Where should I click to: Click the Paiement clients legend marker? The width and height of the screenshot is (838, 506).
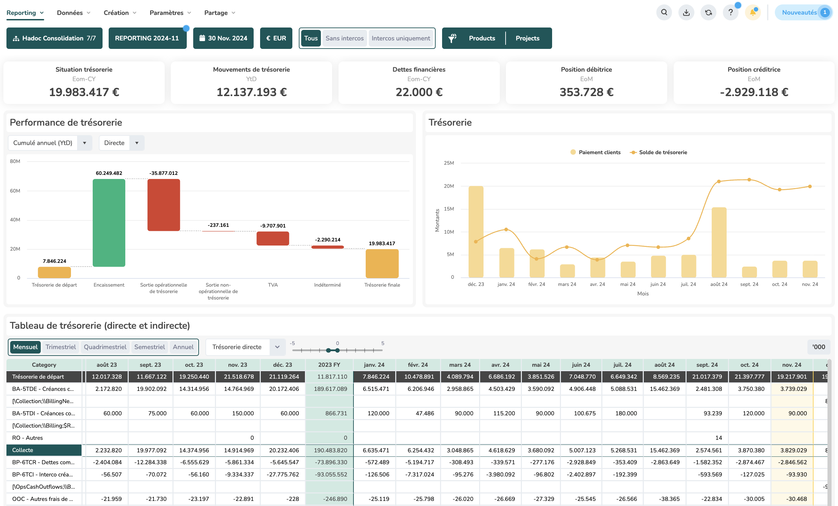tap(573, 152)
